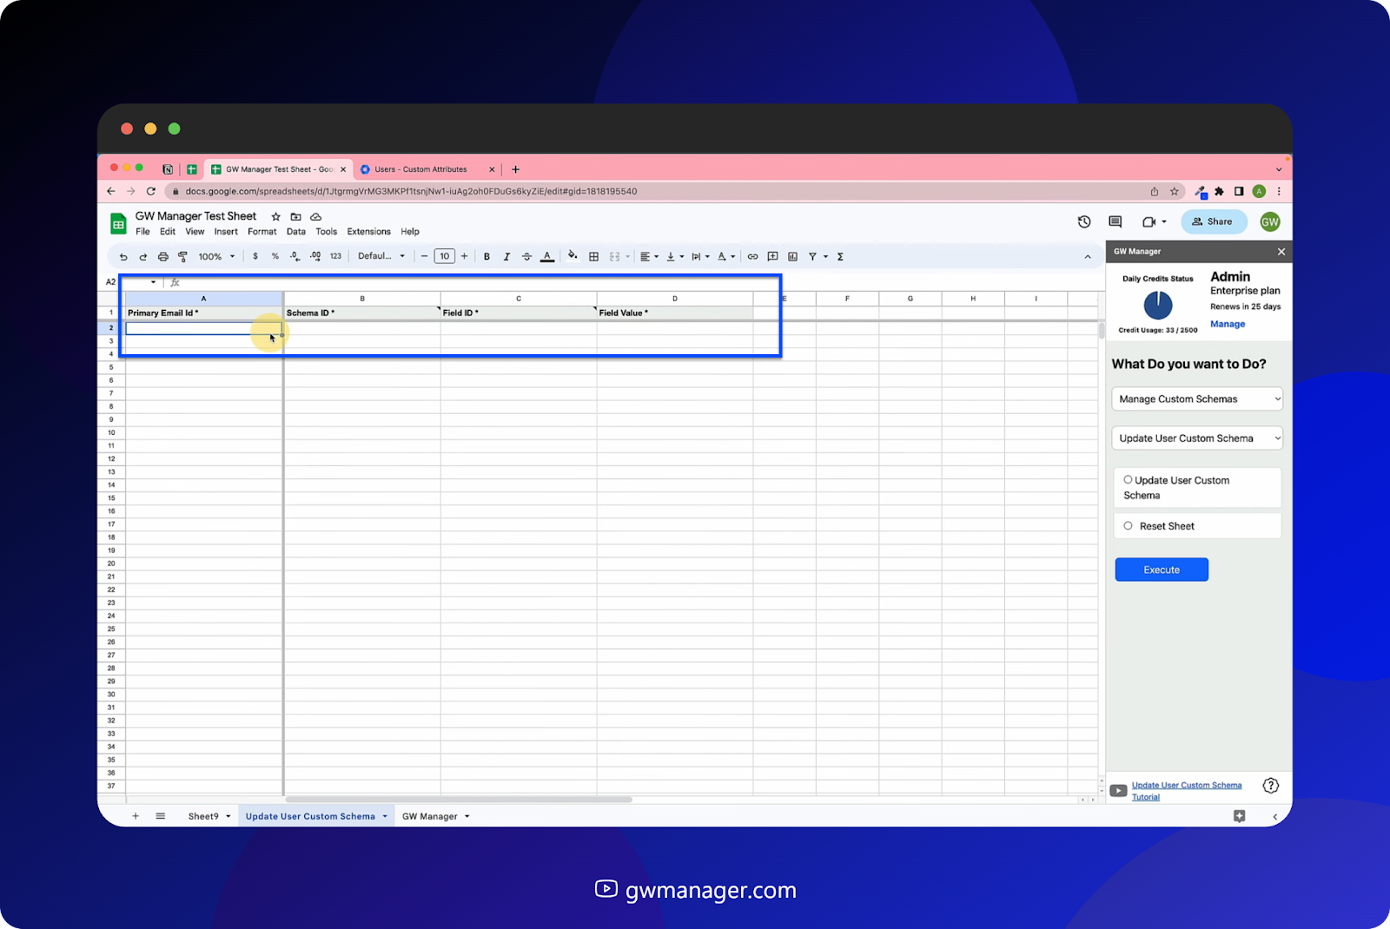Click the cell name box A2

pos(130,282)
